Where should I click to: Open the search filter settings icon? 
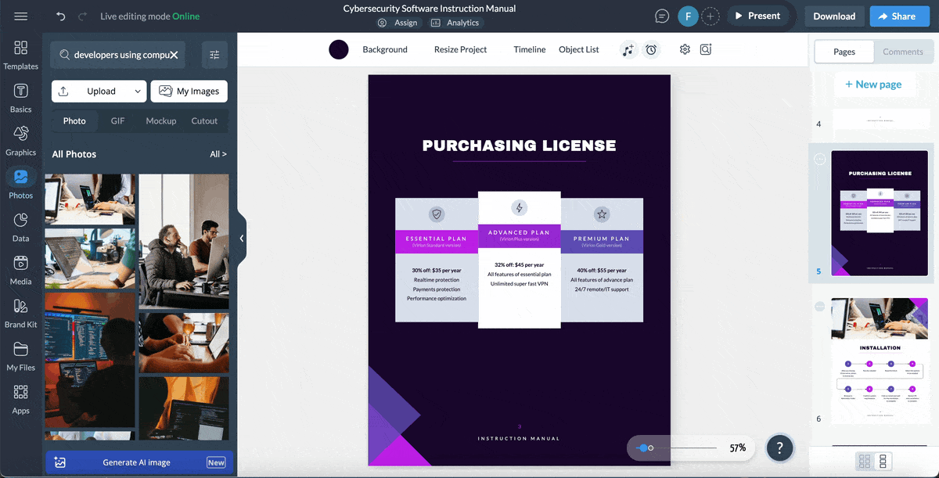(x=214, y=55)
